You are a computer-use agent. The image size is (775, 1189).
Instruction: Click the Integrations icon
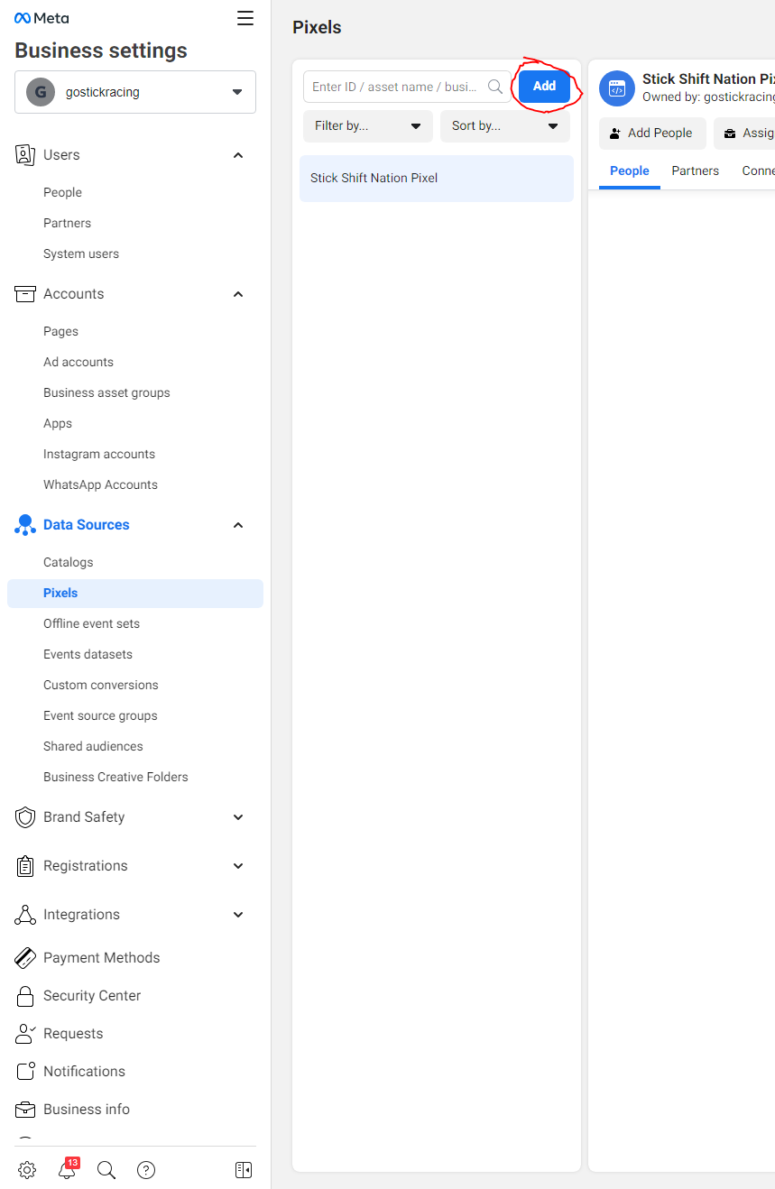[25, 915]
